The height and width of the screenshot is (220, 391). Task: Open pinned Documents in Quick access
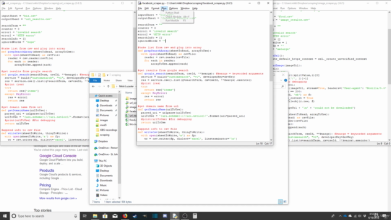[x=106, y=110]
